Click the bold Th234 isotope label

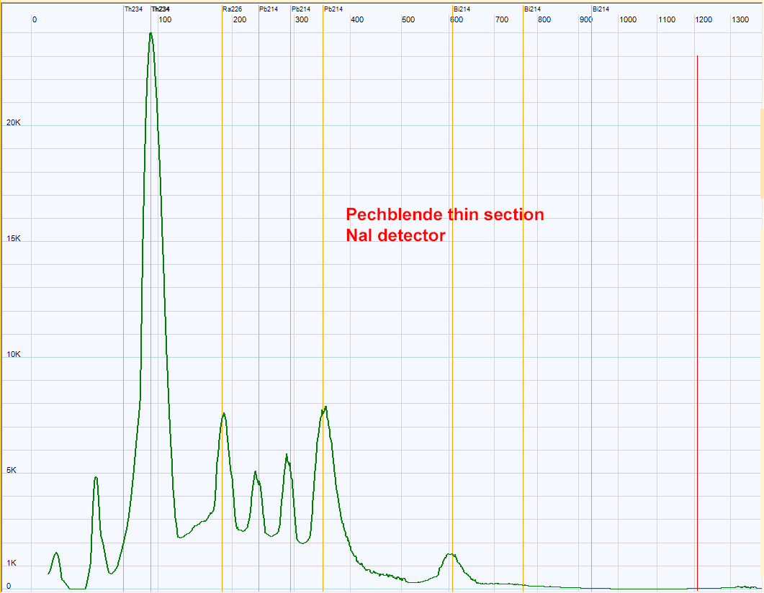(x=161, y=9)
